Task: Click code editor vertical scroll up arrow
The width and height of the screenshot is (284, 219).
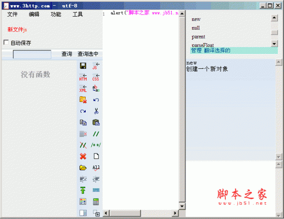Action: [182, 14]
